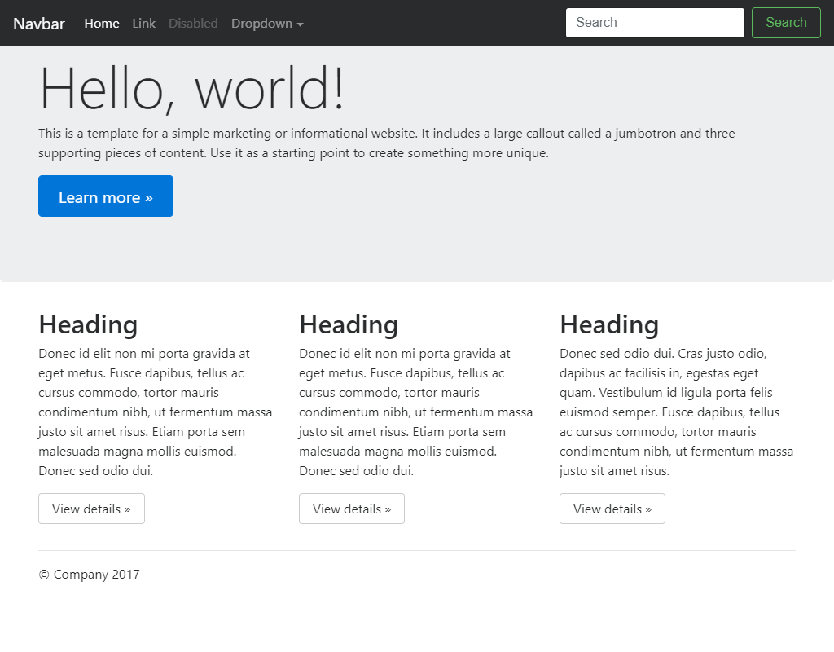The height and width of the screenshot is (652, 834).
Task: Select View details in the middle column
Action: coord(352,509)
